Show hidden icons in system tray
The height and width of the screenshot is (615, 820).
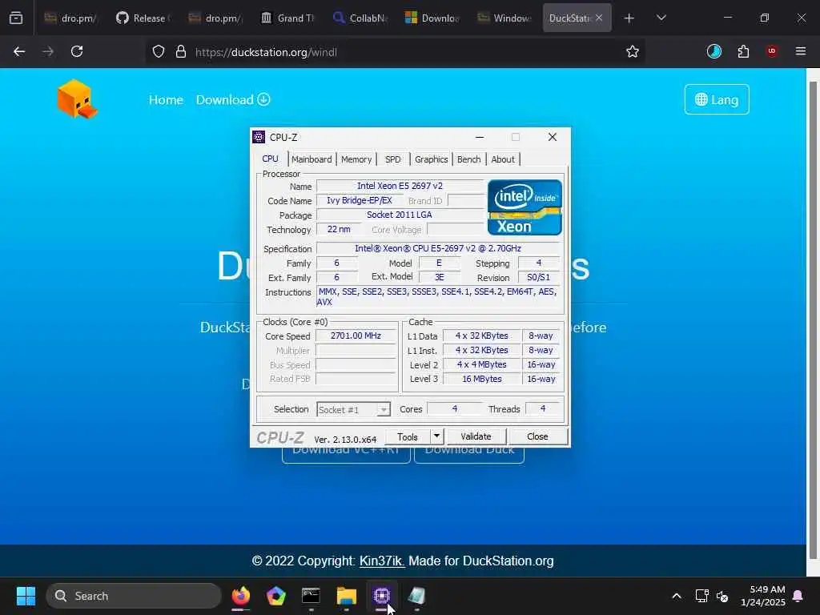(676, 596)
